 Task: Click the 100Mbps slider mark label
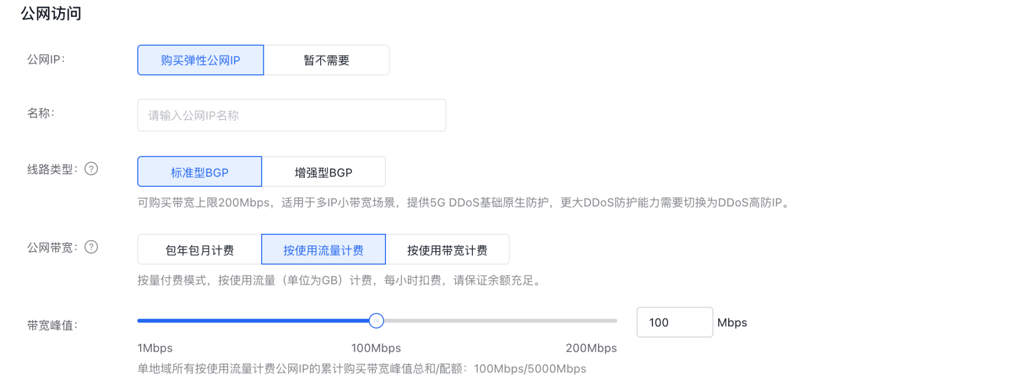pos(376,348)
